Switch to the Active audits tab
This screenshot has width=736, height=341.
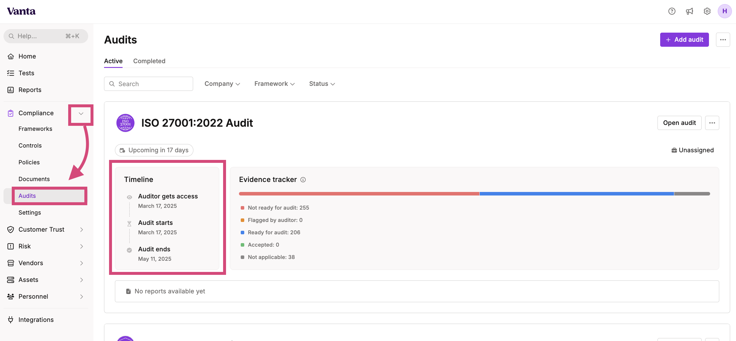coord(113,61)
